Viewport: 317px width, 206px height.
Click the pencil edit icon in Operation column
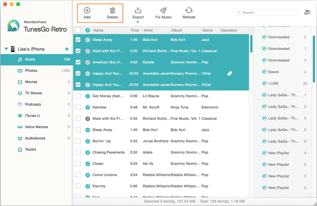[x=230, y=73]
